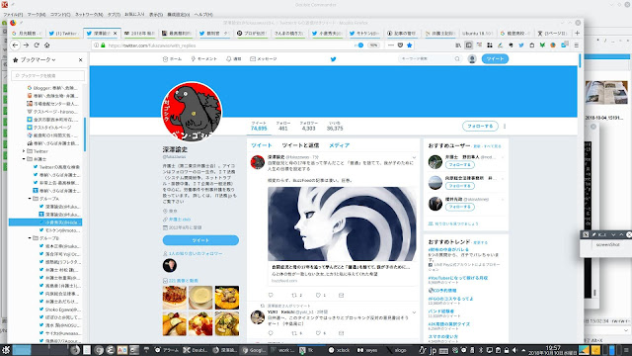Open ファイル menu in Double Commander

[13, 15]
